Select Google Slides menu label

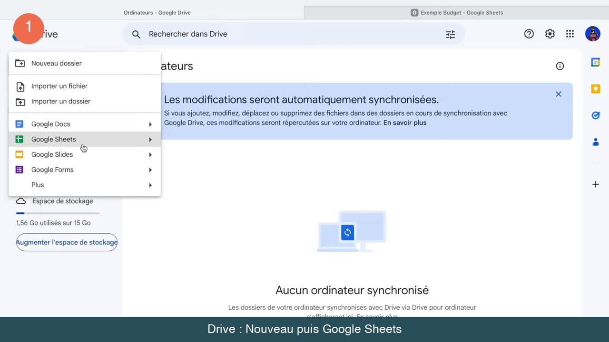click(x=52, y=154)
